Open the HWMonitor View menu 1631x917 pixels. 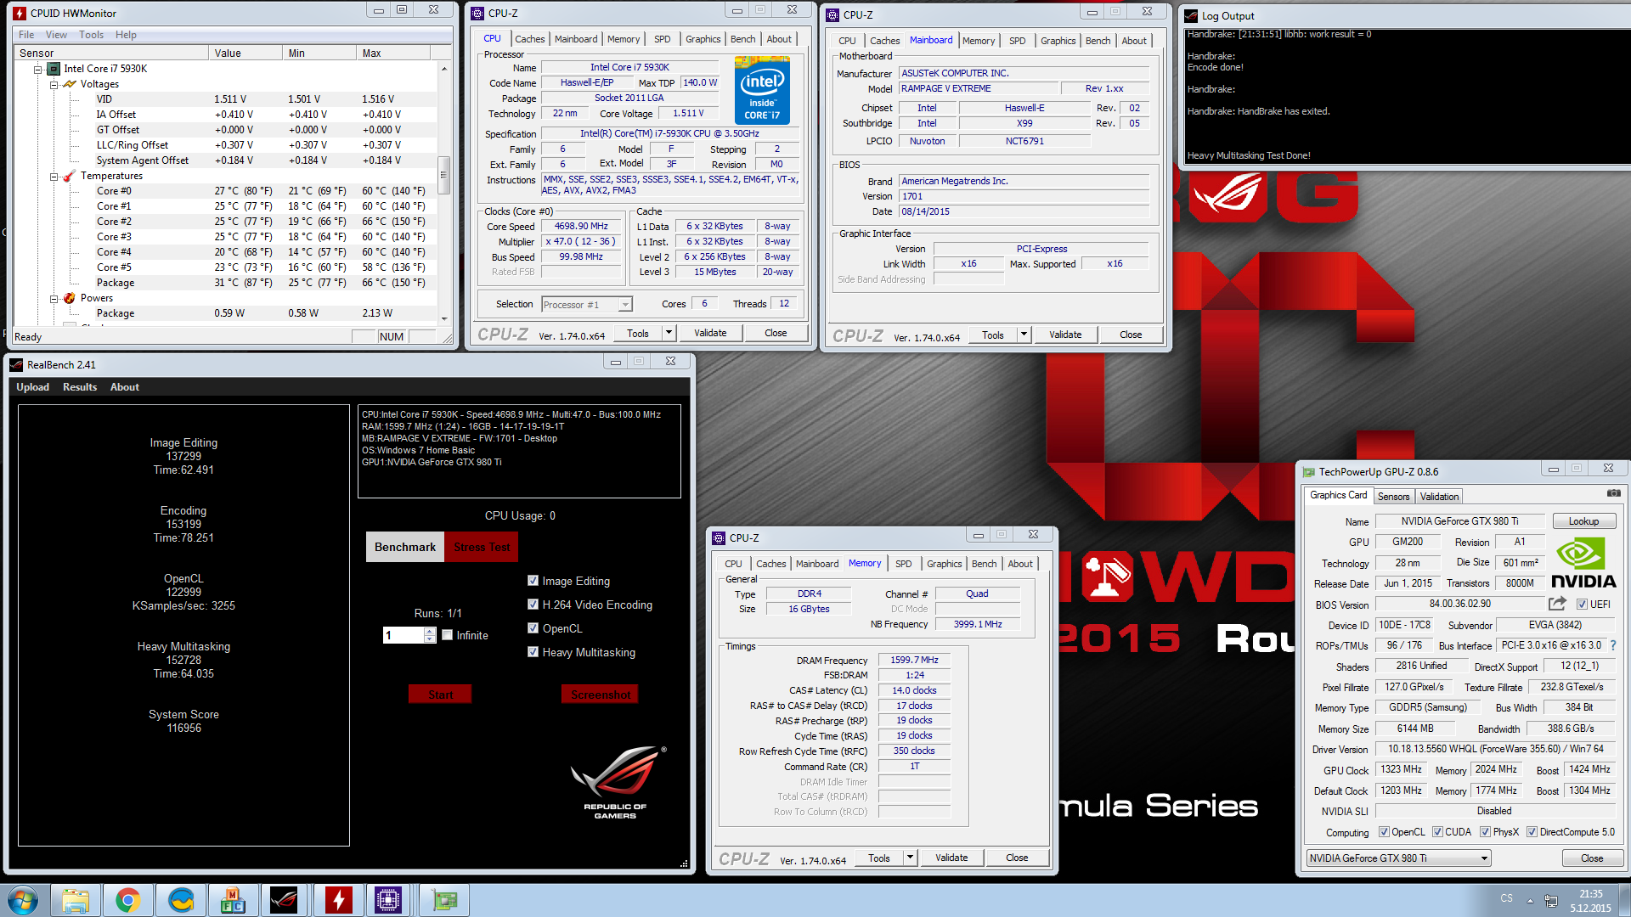(x=56, y=35)
